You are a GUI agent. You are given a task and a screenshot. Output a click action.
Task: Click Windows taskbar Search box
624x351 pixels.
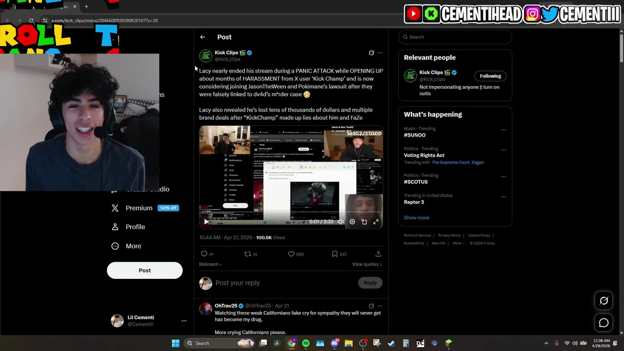coord(220,343)
